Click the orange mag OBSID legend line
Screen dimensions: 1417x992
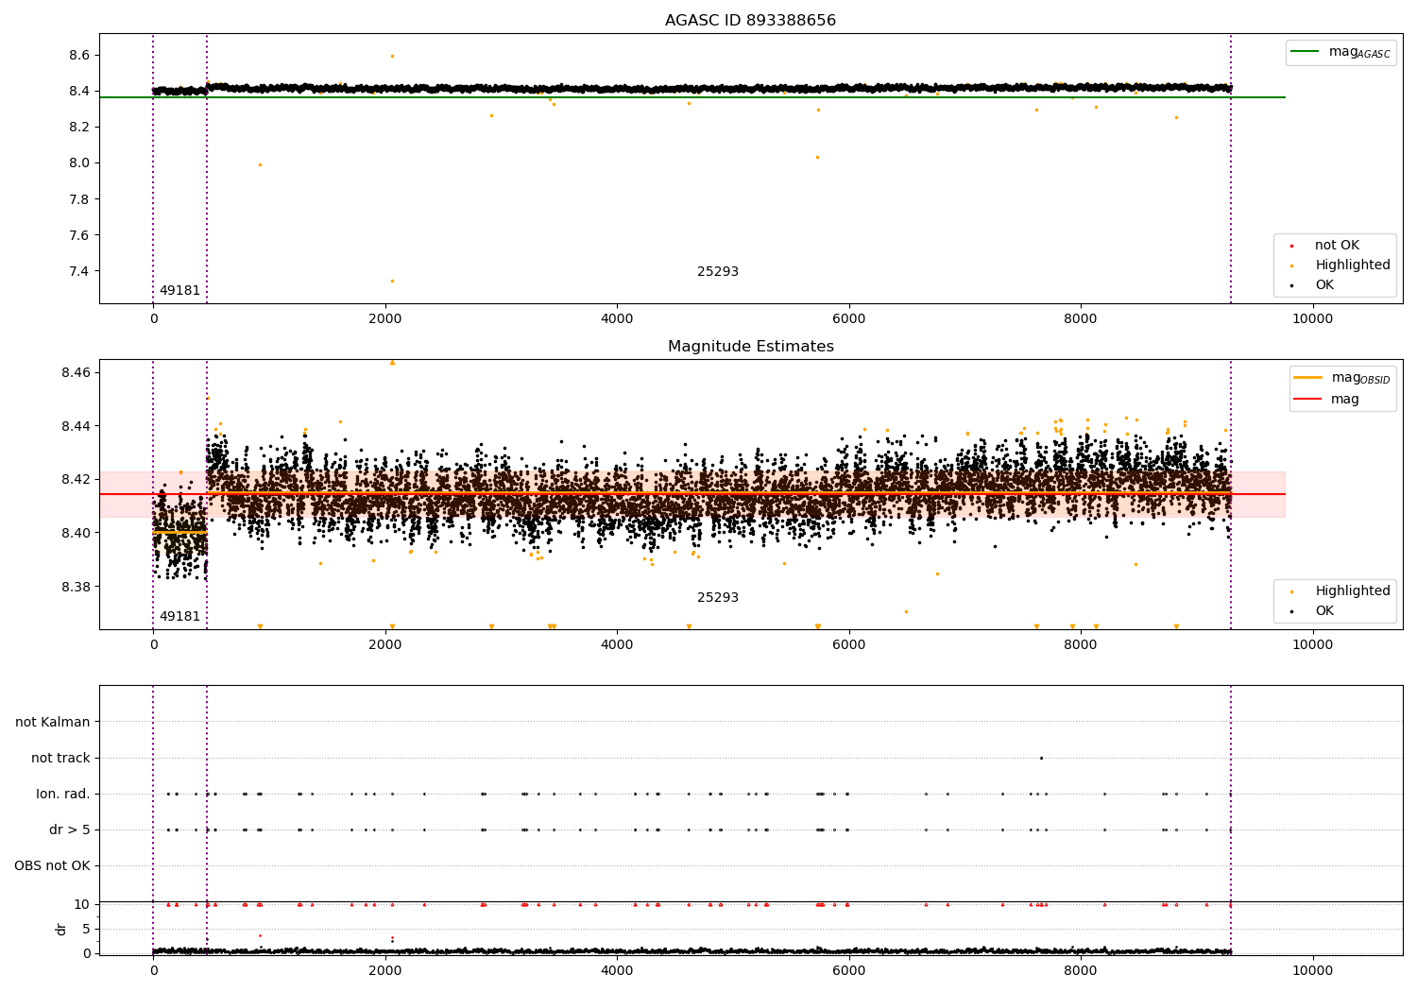1308,377
